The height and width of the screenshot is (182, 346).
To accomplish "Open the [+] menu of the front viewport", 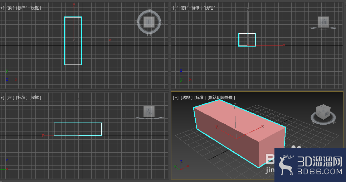I will (x=176, y=8).
